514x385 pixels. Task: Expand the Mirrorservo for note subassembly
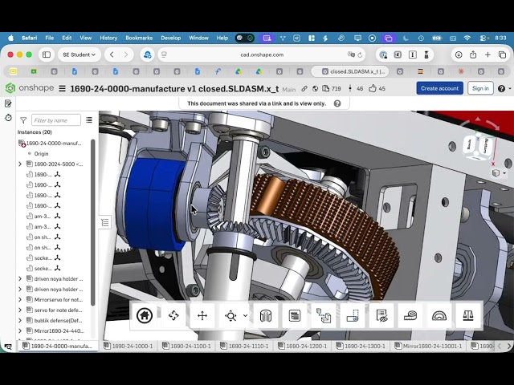pos(20,299)
